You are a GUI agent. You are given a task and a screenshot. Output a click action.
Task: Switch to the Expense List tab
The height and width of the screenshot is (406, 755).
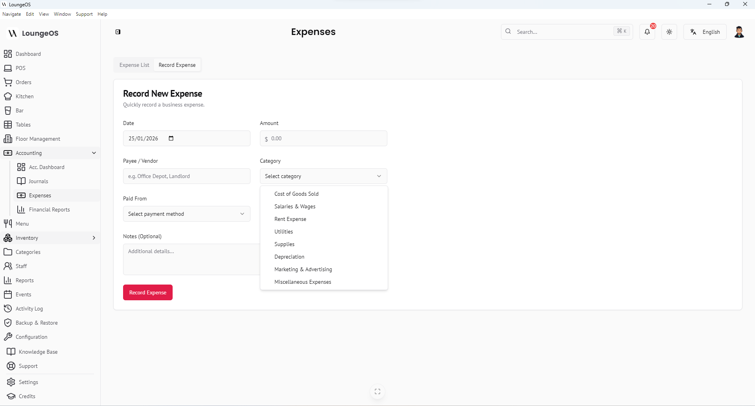click(x=134, y=65)
